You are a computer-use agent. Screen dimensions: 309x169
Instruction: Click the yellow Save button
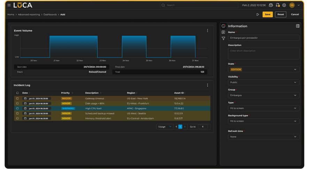pyautogui.click(x=268, y=14)
